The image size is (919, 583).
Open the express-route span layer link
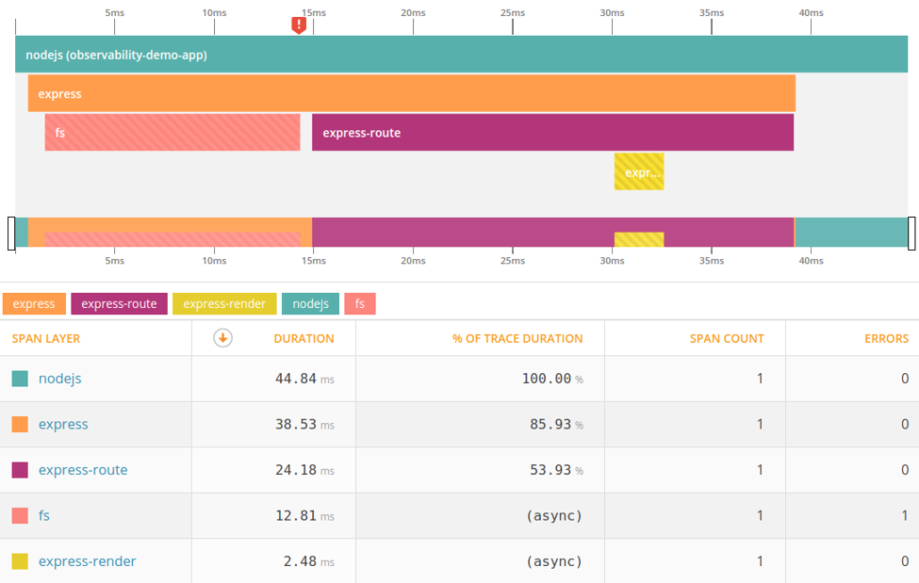(83, 470)
